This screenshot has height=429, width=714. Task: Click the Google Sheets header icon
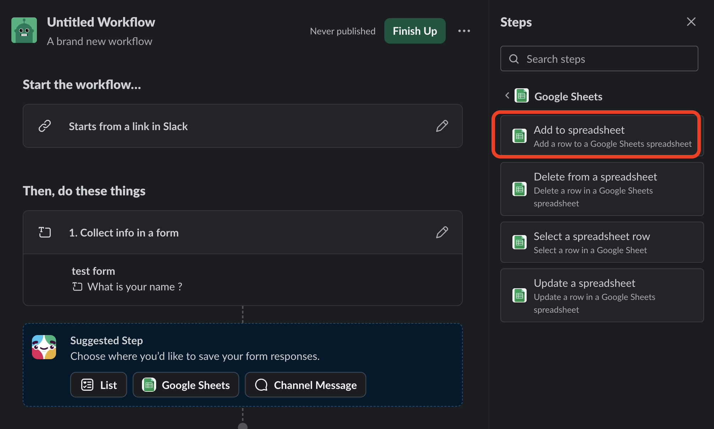tap(521, 96)
